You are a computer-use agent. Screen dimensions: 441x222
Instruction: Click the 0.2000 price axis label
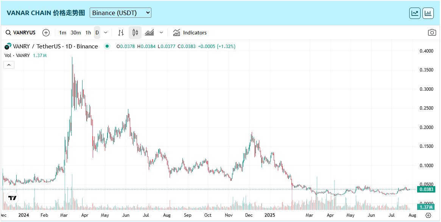pos(426,127)
